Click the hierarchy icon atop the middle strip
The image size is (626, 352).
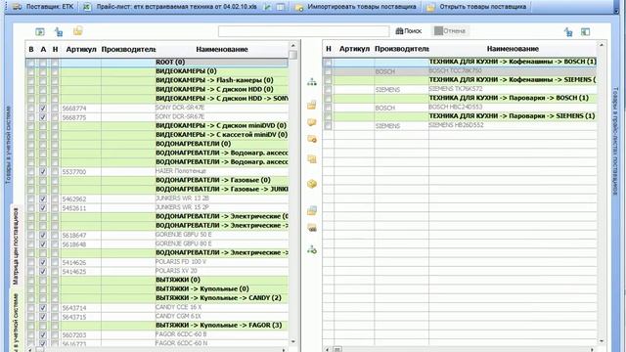point(312,82)
